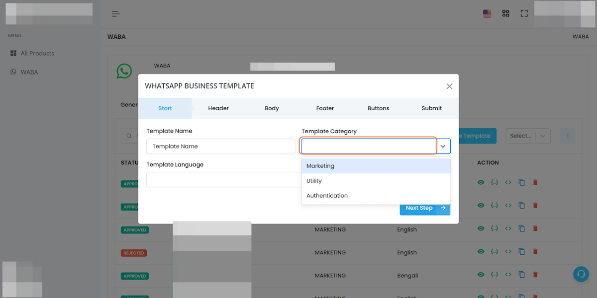View the REJECTED template with eye icon

click(x=481, y=251)
